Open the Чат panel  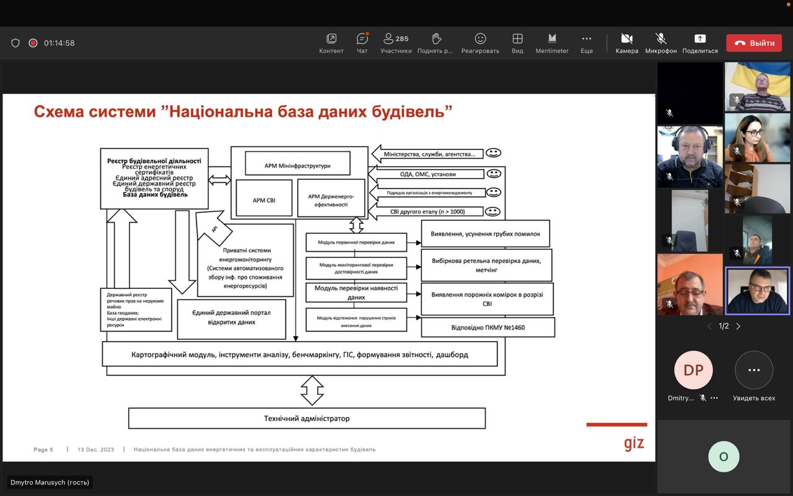(x=362, y=43)
